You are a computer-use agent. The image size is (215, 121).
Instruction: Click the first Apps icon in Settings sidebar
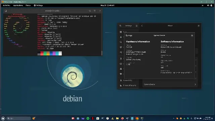(x=121, y=32)
